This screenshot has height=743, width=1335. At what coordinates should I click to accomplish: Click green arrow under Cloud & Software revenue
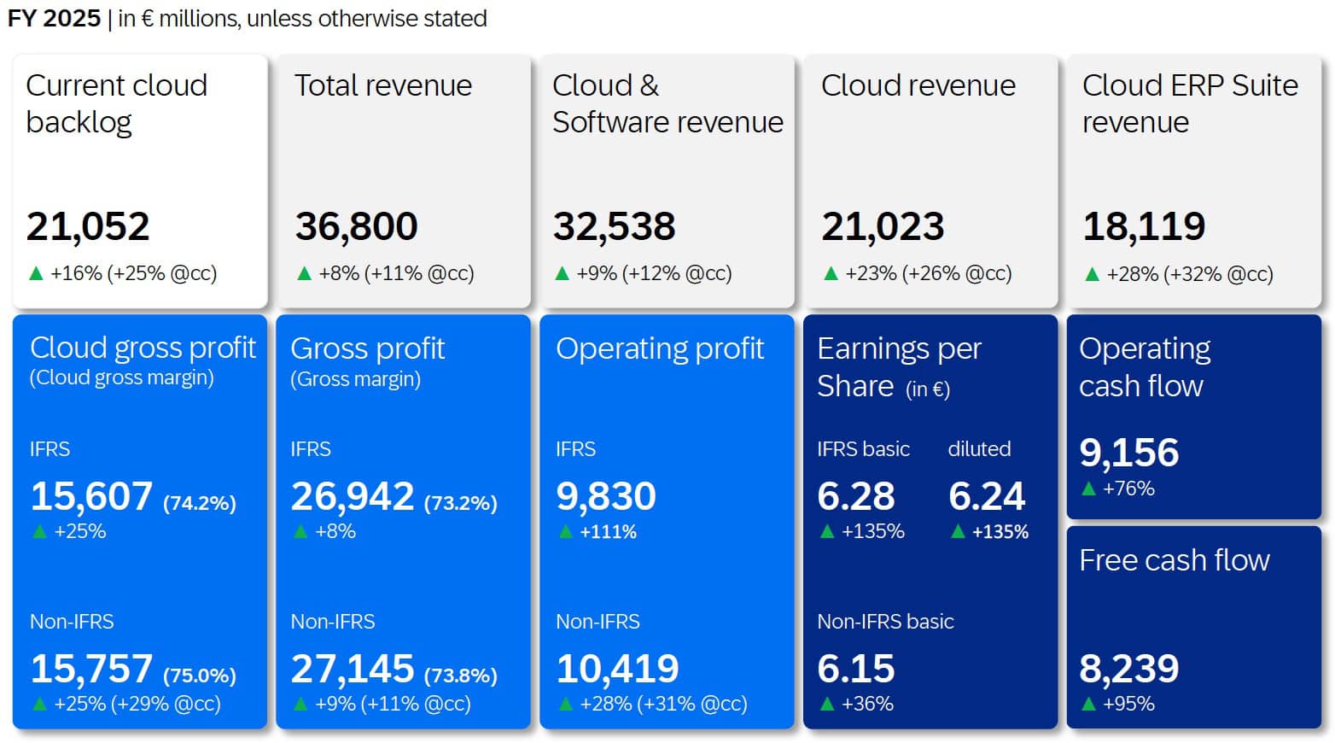coord(562,274)
